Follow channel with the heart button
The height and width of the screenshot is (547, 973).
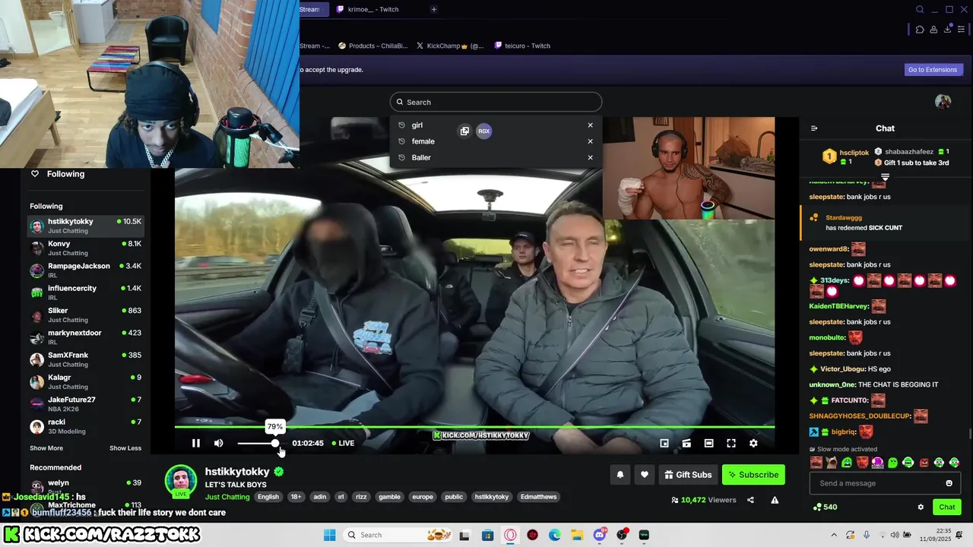(645, 475)
